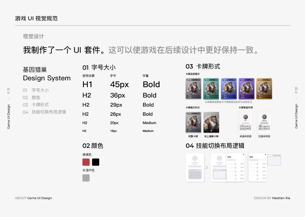Go to 01 字号大小 in contents list
This screenshot has height=217, width=305.
click(x=36, y=90)
